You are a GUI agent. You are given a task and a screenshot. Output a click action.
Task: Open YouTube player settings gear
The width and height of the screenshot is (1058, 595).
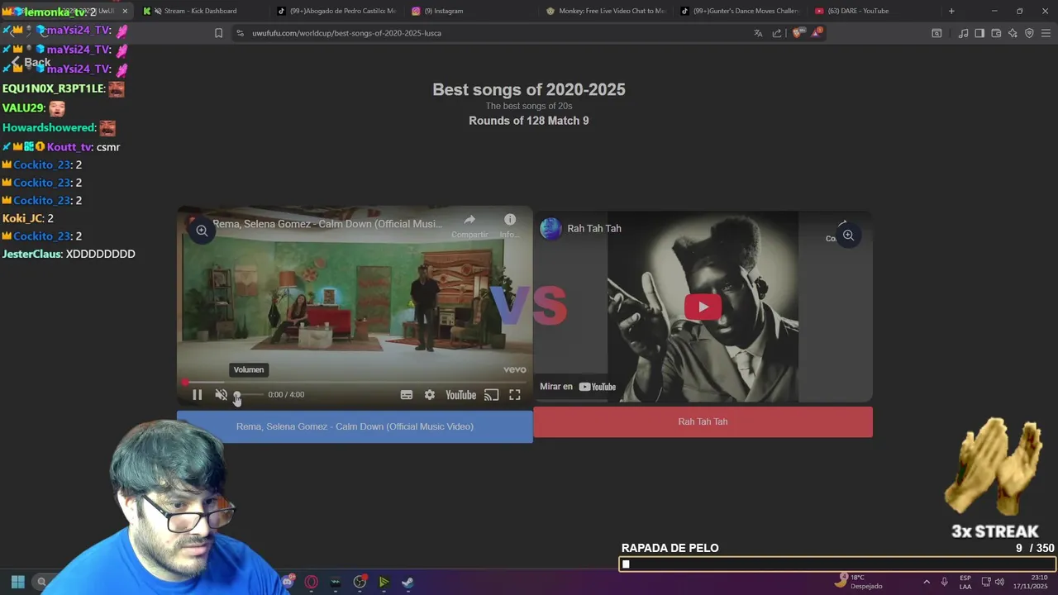[x=430, y=395]
